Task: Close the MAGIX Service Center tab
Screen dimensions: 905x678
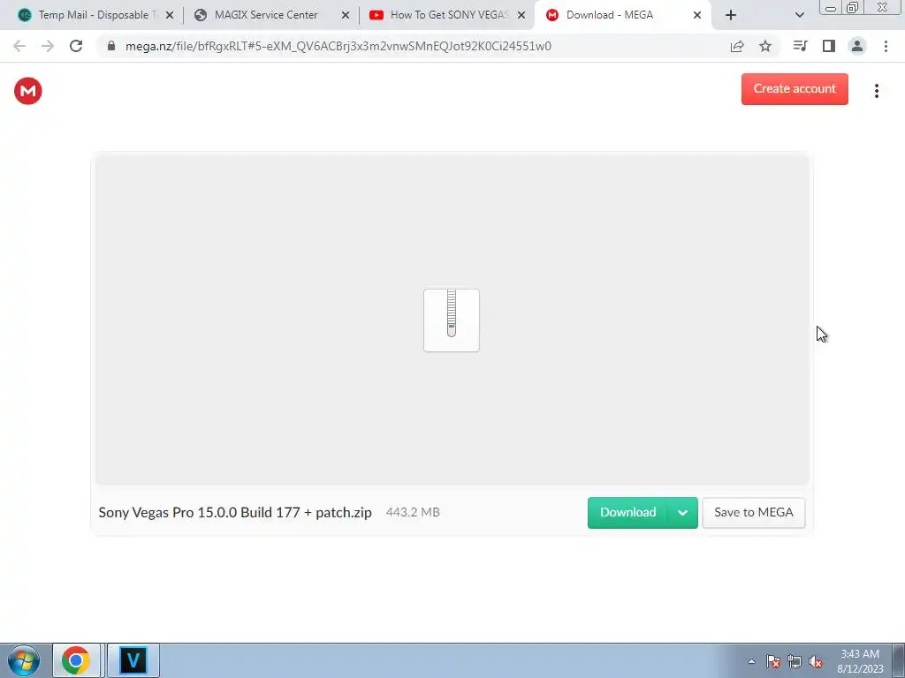Action: click(346, 16)
